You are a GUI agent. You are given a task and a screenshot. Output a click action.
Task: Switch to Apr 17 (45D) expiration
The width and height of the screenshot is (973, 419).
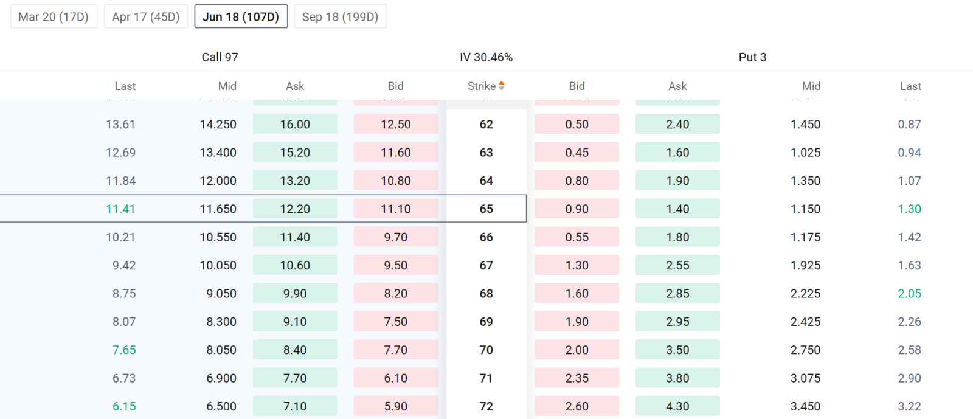pos(146,16)
